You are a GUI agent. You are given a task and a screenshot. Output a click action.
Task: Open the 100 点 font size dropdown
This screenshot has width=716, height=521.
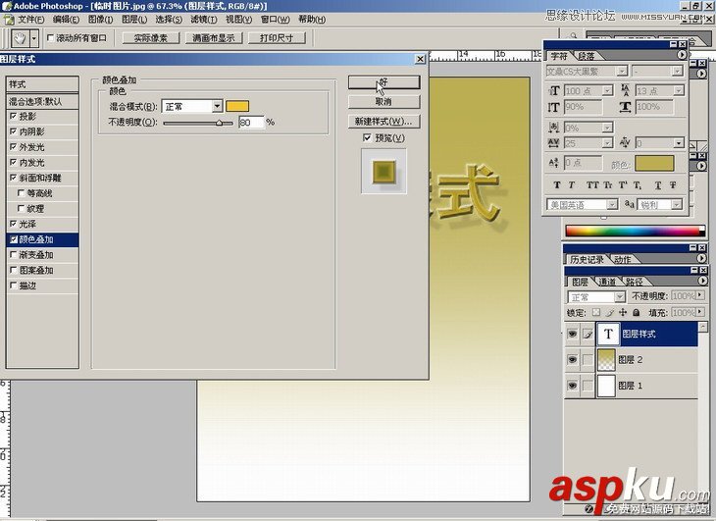(607, 91)
